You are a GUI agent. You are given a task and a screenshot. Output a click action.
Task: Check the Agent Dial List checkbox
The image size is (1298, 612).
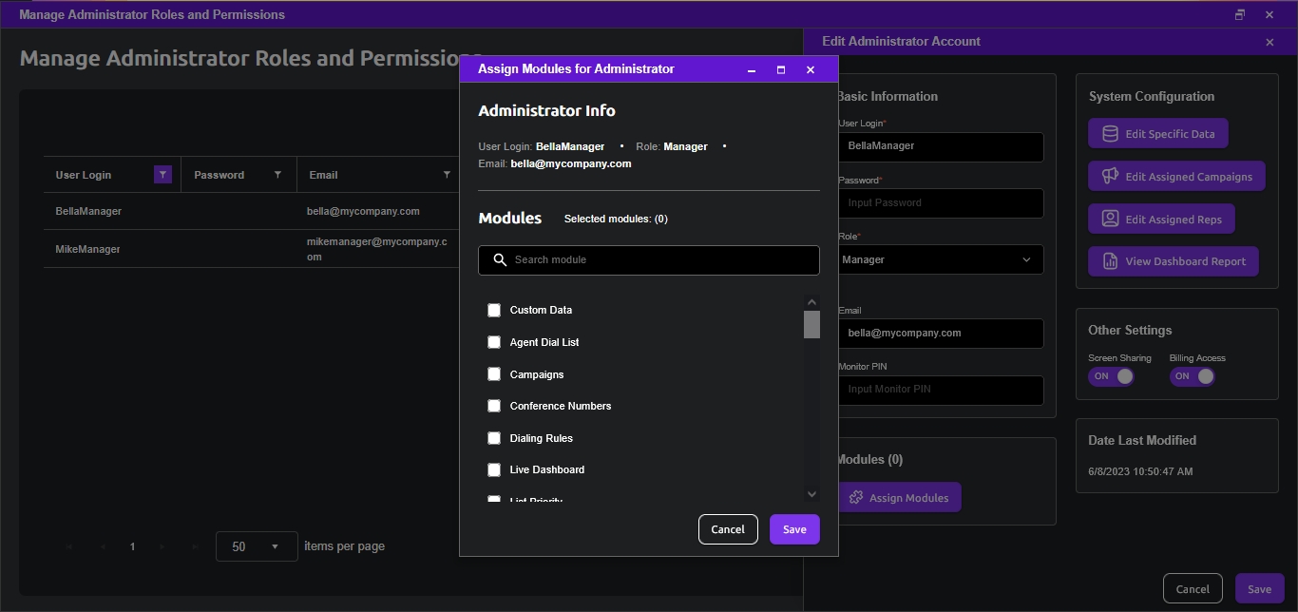[x=494, y=342]
